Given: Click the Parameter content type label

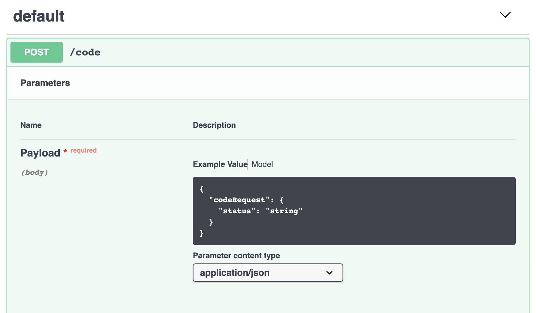Looking at the screenshot, I should [x=236, y=256].
